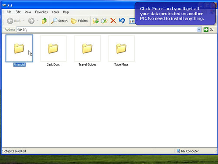The width and height of the screenshot is (218, 164).
Task: Open the Tools menu
Action: click(55, 12)
